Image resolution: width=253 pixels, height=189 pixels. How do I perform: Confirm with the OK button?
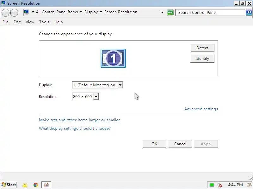point(154,144)
